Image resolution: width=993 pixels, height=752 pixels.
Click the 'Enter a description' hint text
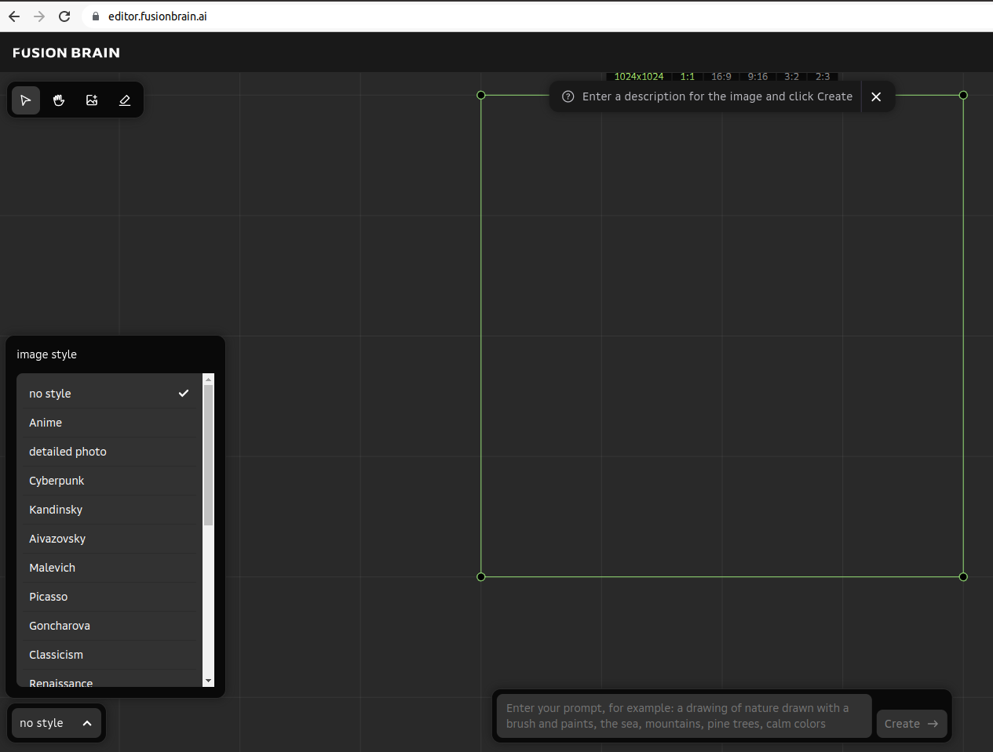pos(717,96)
